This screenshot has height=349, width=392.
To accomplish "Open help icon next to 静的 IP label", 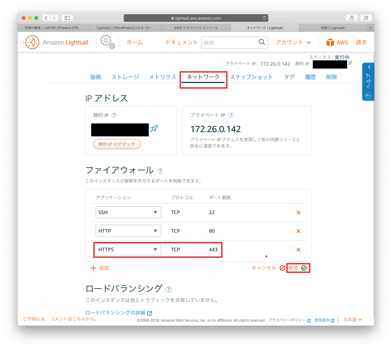I will tap(114, 115).
